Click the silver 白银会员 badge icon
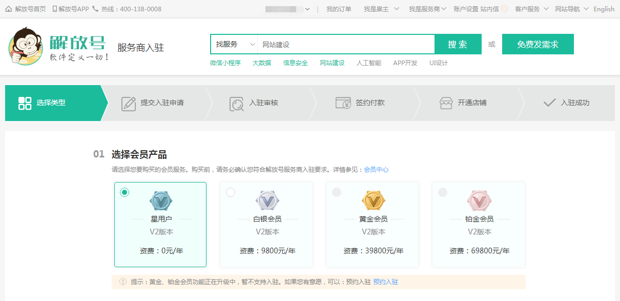 click(x=267, y=201)
